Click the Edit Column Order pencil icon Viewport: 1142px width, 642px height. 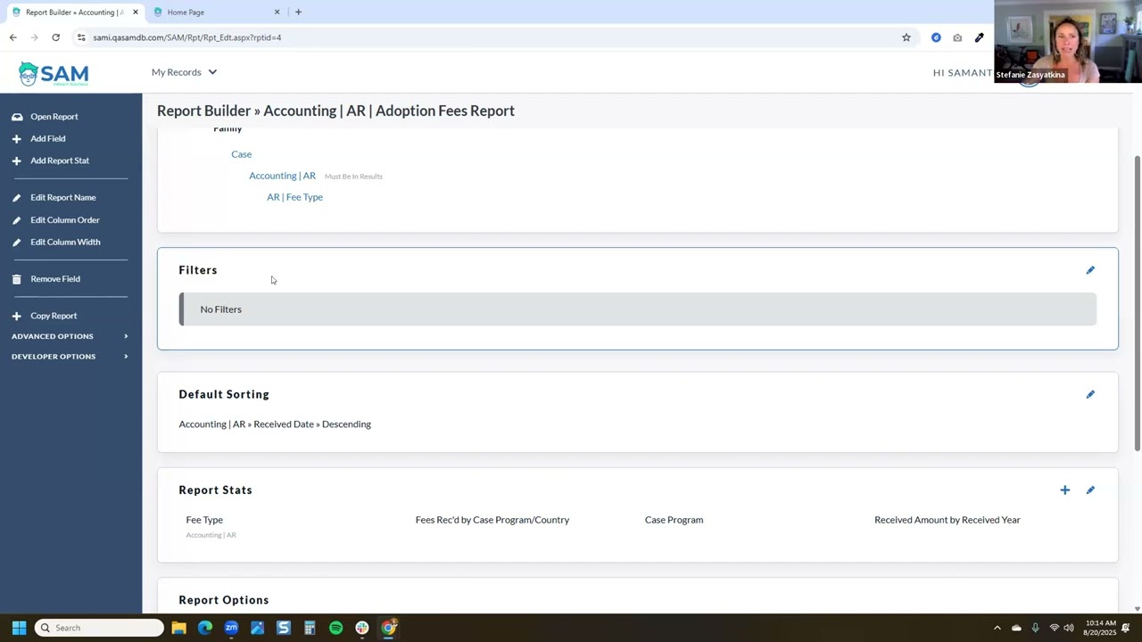click(16, 220)
